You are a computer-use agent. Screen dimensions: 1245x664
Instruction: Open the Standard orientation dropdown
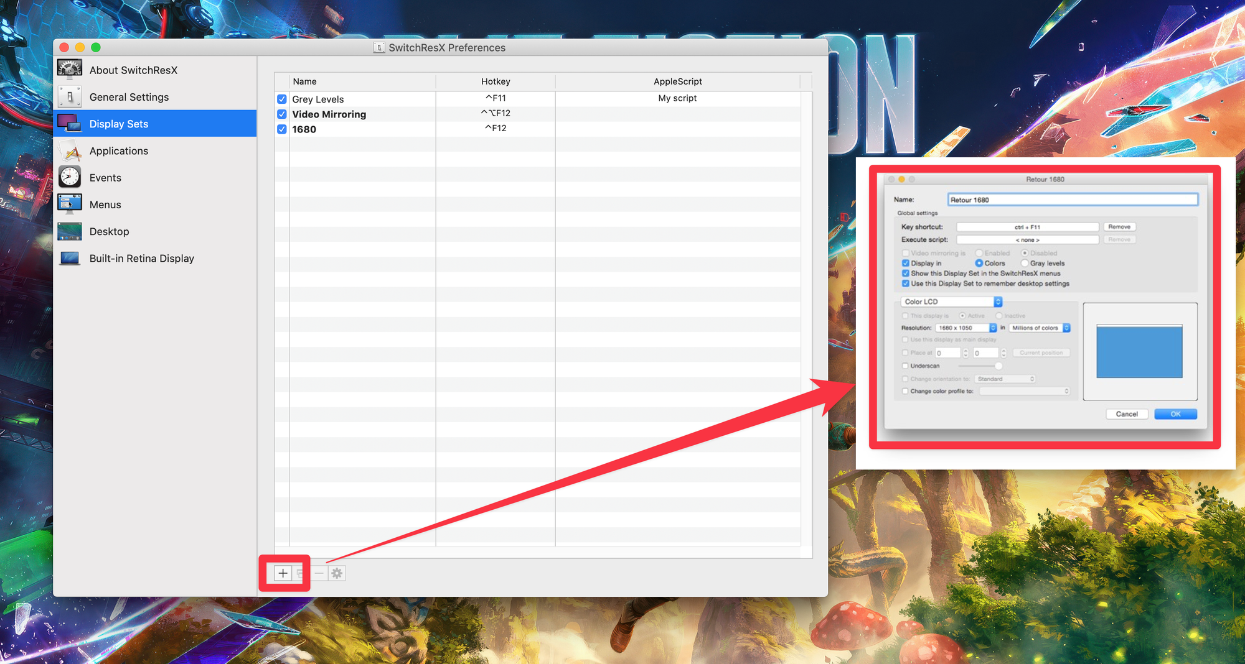click(x=1005, y=379)
